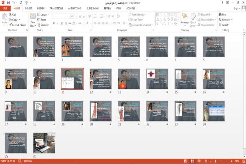Viewport: 246px width, 164px height.
Task: Switch to the TRANSITIONS tab
Action: point(56,8)
